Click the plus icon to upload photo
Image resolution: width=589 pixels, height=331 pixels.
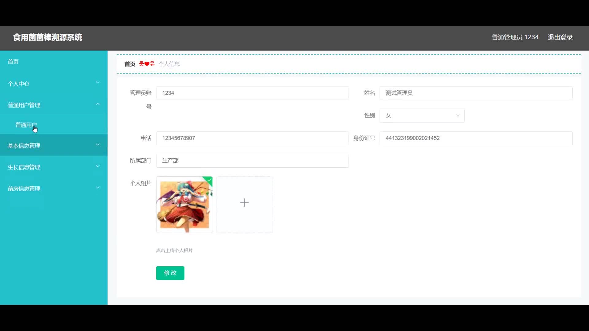pos(244,203)
